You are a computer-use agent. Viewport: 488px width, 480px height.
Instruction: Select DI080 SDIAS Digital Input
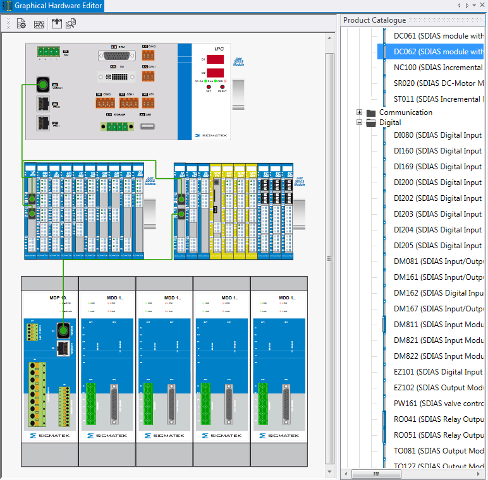(437, 135)
